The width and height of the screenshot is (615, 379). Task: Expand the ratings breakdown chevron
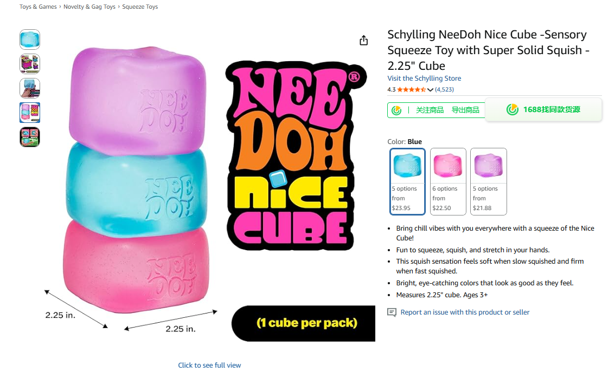tap(431, 90)
